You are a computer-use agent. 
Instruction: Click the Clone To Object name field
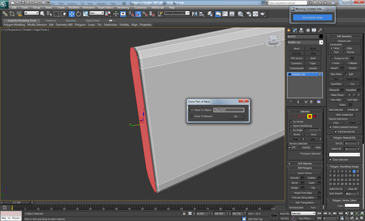click(x=229, y=110)
